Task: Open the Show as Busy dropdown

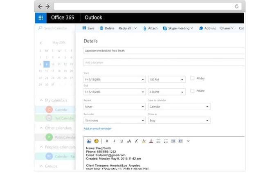Action: 179,120
